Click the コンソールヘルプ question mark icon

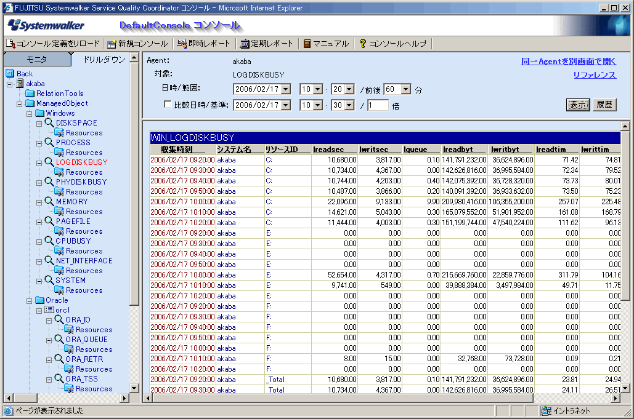tap(363, 44)
